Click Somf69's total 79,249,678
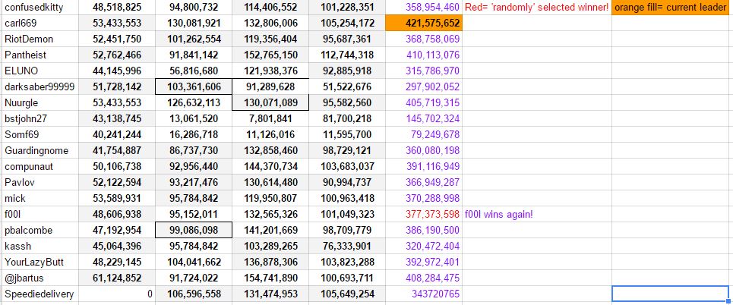 pos(423,135)
